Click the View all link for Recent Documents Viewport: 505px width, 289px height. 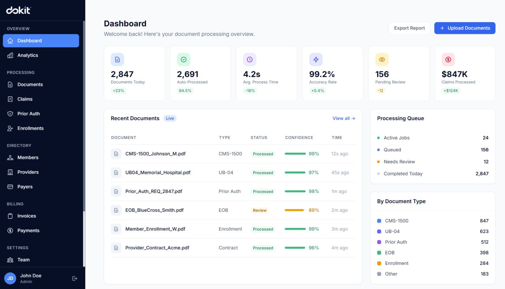344,118
